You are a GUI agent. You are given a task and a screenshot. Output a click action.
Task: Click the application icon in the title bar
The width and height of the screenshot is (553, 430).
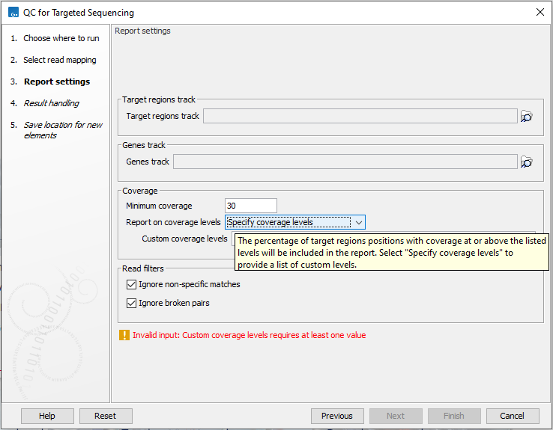tap(12, 12)
